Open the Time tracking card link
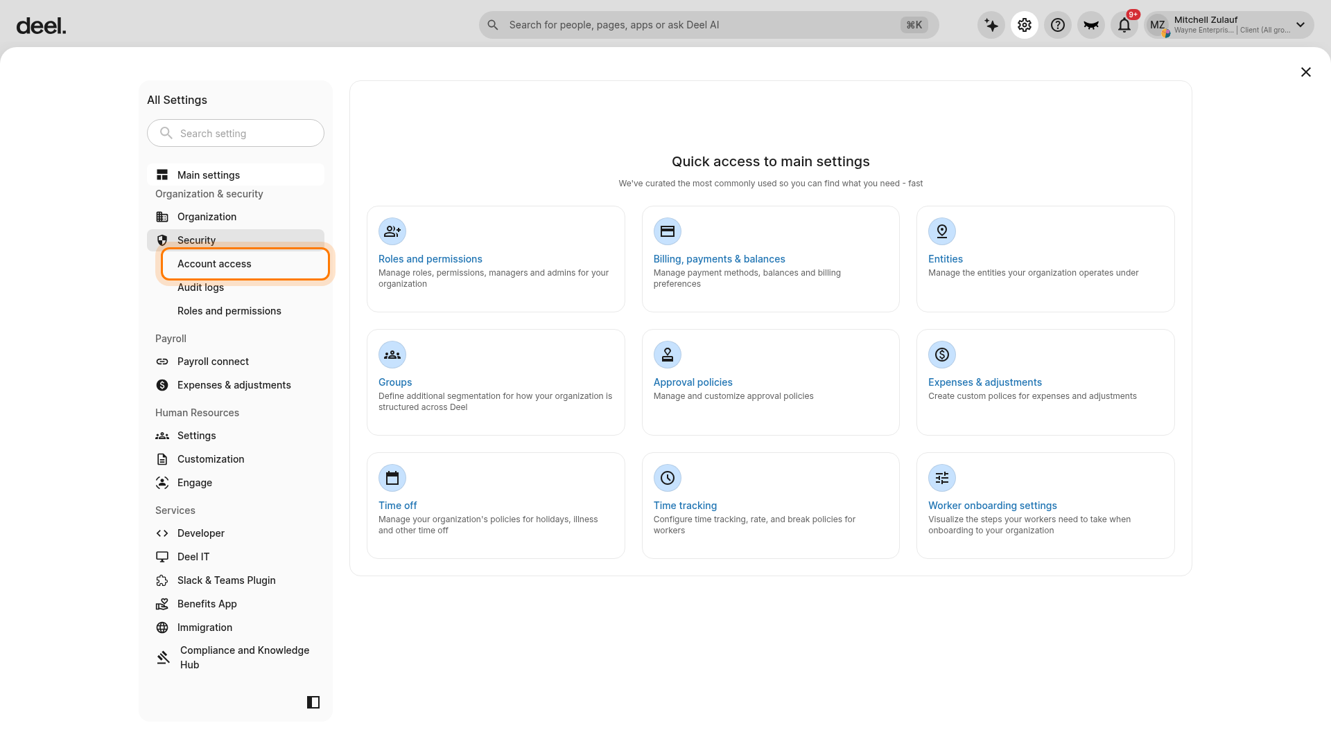Screen dimensions: 1331x748 click(x=685, y=506)
